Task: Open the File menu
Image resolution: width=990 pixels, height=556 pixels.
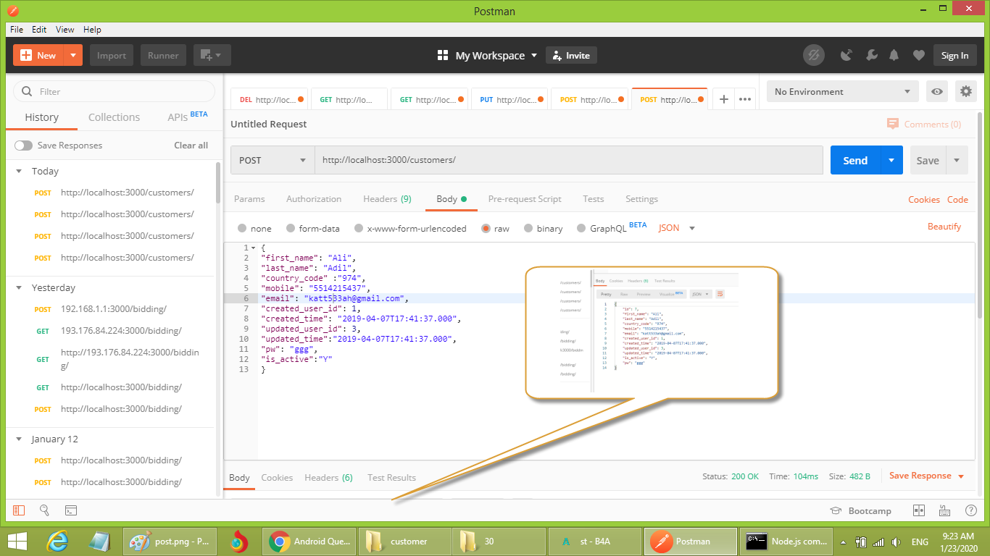Action: tap(17, 30)
